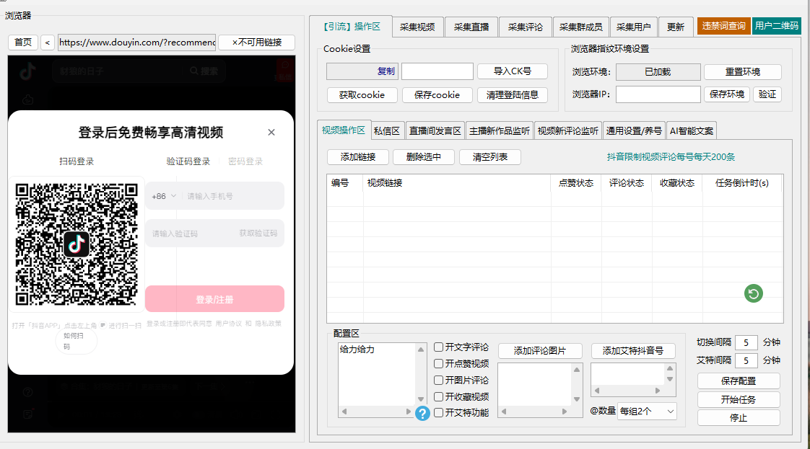The width and height of the screenshot is (810, 449).
Task: Click the 浏览器IP input field
Action: pyautogui.click(x=658, y=94)
